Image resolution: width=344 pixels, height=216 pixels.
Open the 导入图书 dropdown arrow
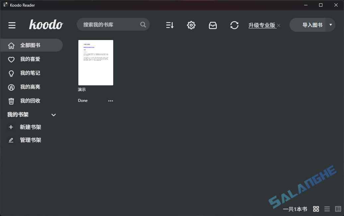[x=330, y=25]
